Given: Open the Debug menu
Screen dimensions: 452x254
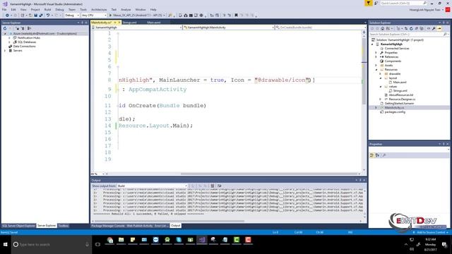Looking at the screenshot, I should coord(59,9).
